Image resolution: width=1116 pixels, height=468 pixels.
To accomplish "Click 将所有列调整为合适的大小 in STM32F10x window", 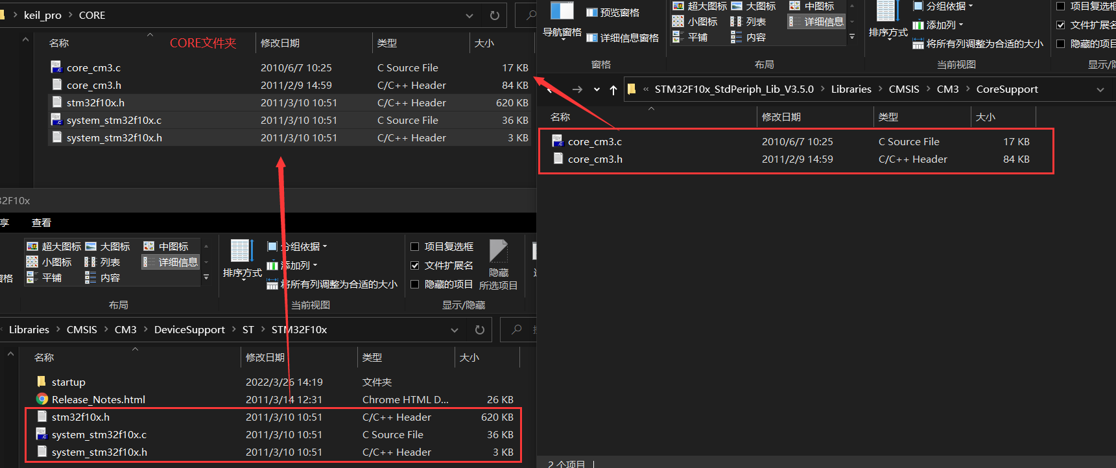I will [332, 284].
